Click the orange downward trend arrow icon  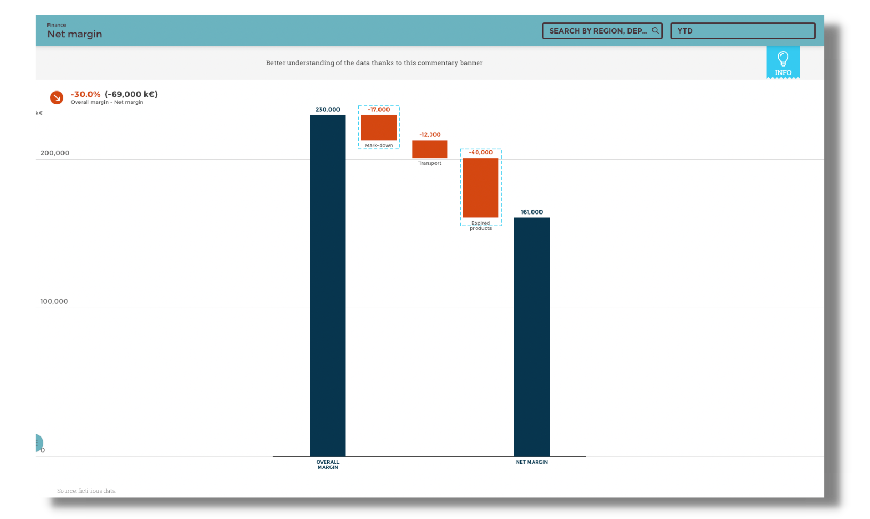pyautogui.click(x=57, y=97)
